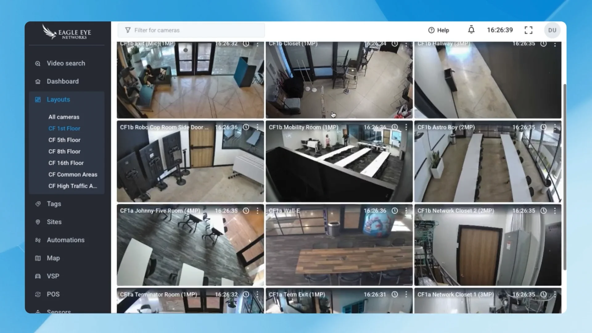Open the VSP page
Viewport: 592px width, 333px height.
click(x=53, y=276)
